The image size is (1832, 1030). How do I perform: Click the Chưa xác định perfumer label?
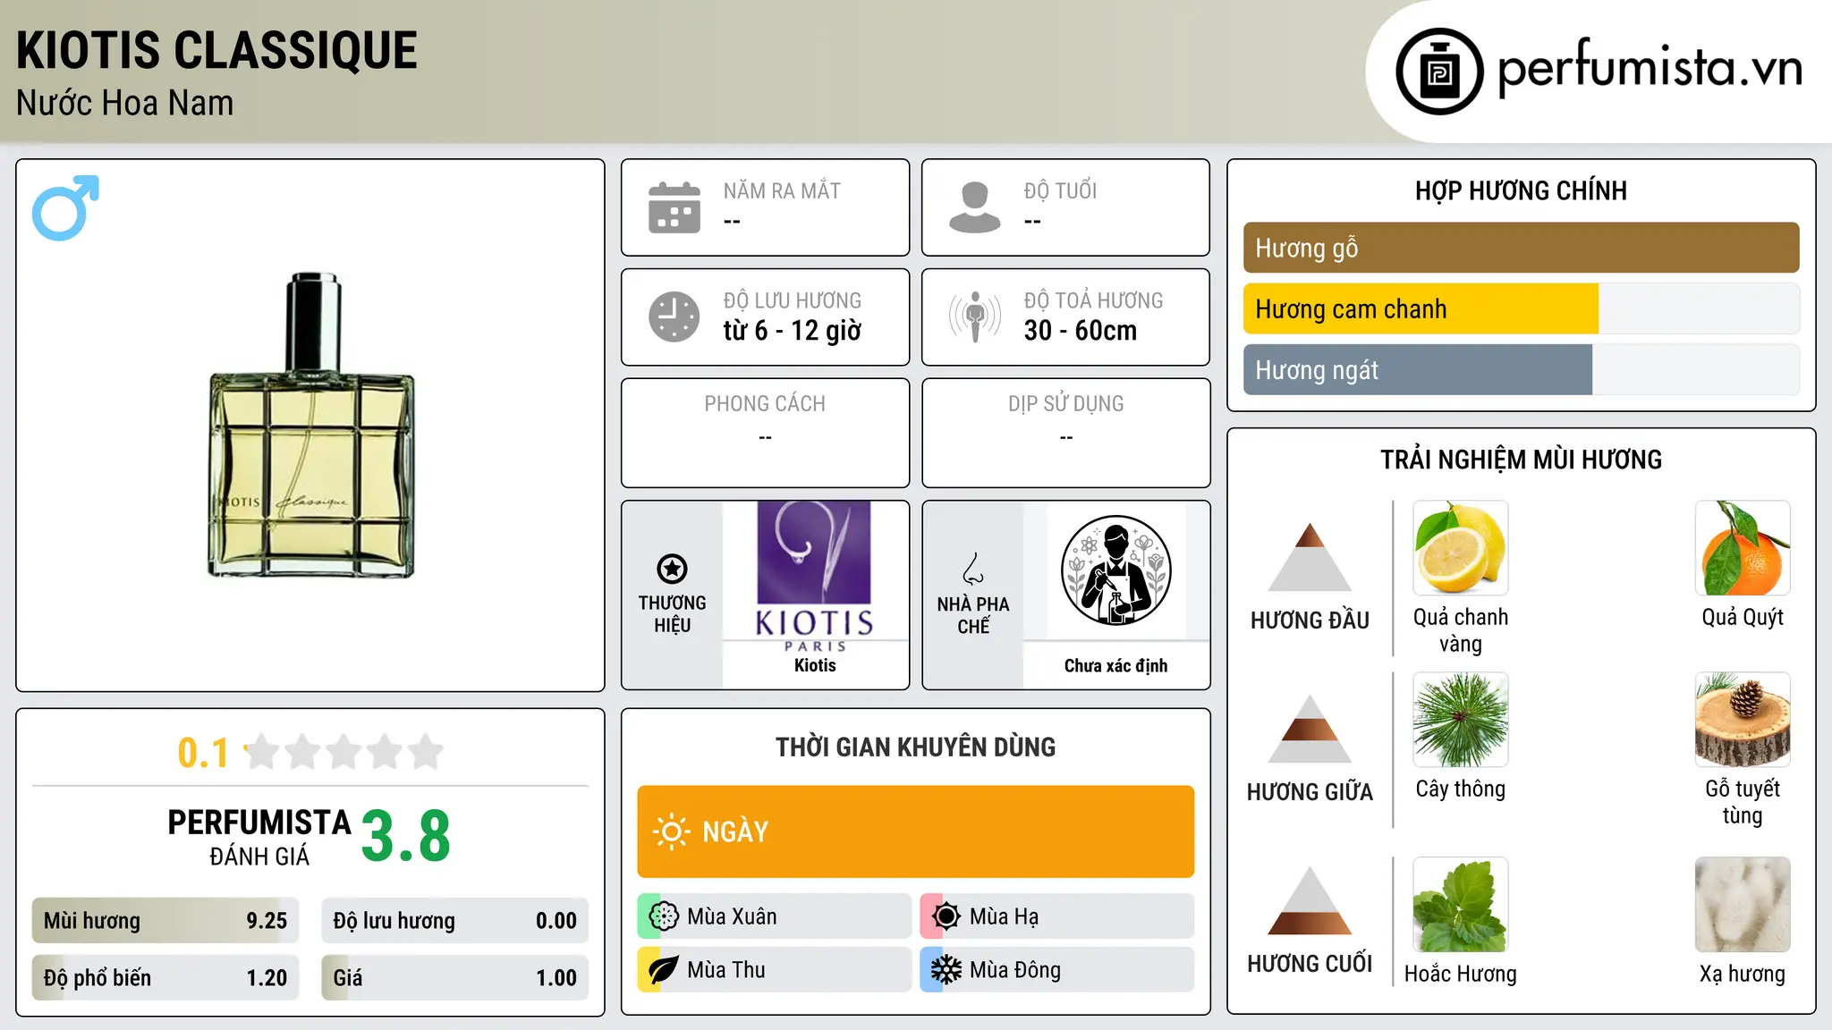(1115, 665)
